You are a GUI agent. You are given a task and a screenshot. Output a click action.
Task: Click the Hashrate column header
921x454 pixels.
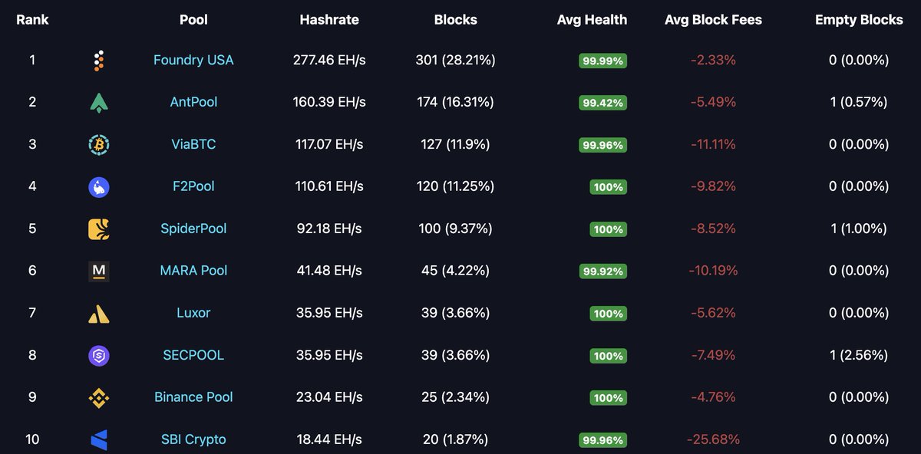pos(329,20)
